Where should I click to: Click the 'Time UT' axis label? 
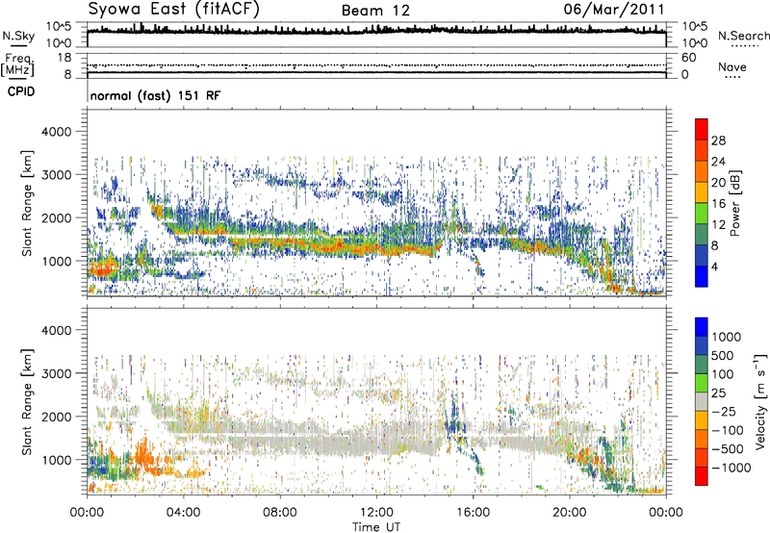(376, 527)
